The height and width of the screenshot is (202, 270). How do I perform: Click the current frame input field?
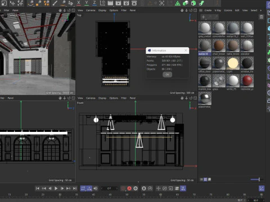[x=109, y=189]
